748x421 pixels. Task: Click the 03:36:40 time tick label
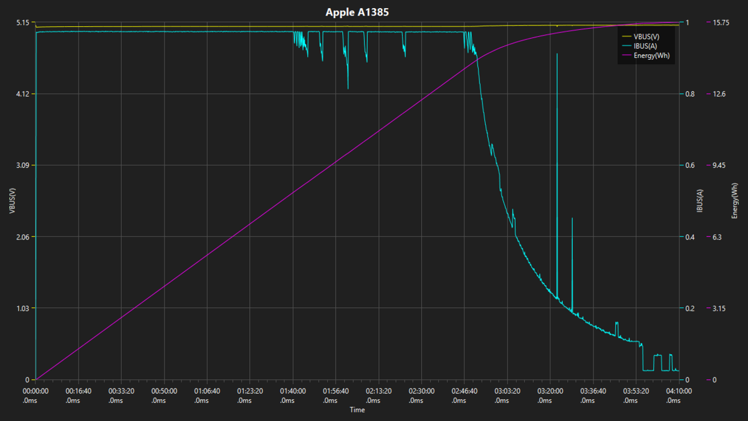594,391
